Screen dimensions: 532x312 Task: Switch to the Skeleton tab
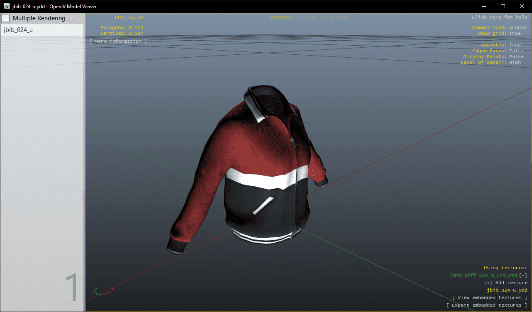pos(335,17)
